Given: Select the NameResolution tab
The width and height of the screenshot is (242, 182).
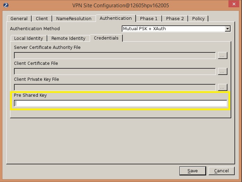Looking at the screenshot, I should point(74,19).
